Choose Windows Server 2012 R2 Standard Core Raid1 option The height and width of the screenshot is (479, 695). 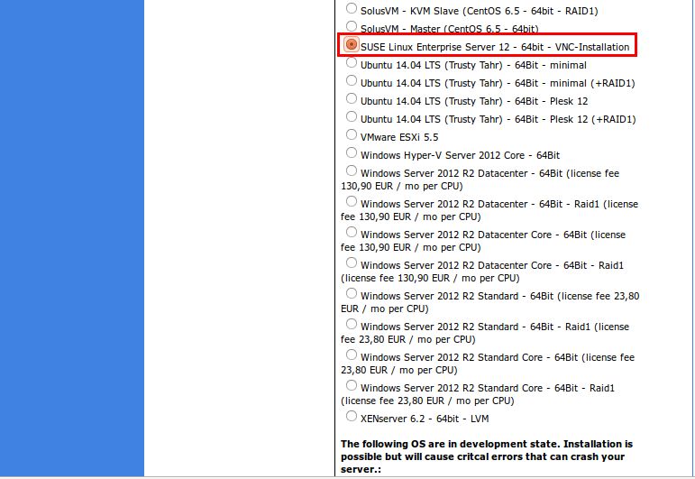click(x=351, y=385)
